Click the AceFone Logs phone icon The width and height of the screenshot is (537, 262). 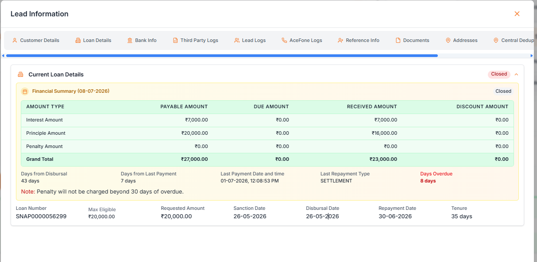(x=284, y=40)
